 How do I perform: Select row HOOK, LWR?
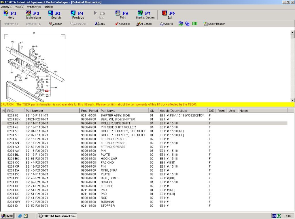pos(144,159)
